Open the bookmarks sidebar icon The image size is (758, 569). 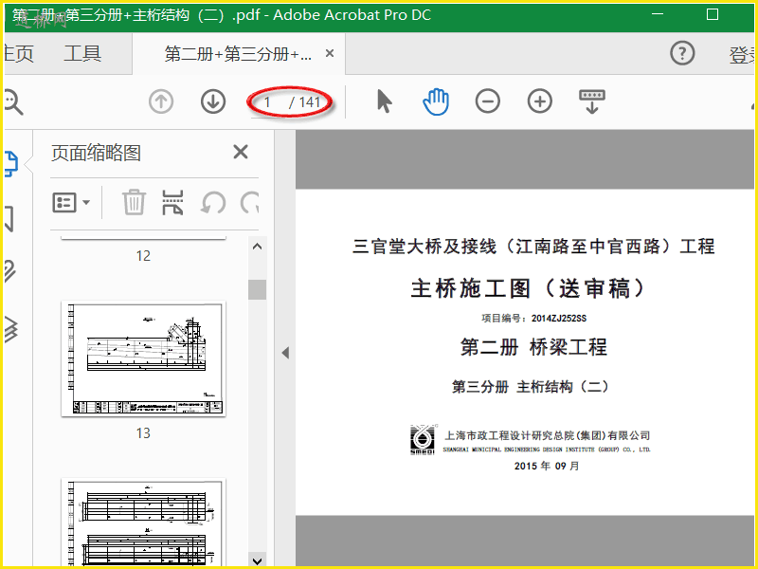click(9, 219)
